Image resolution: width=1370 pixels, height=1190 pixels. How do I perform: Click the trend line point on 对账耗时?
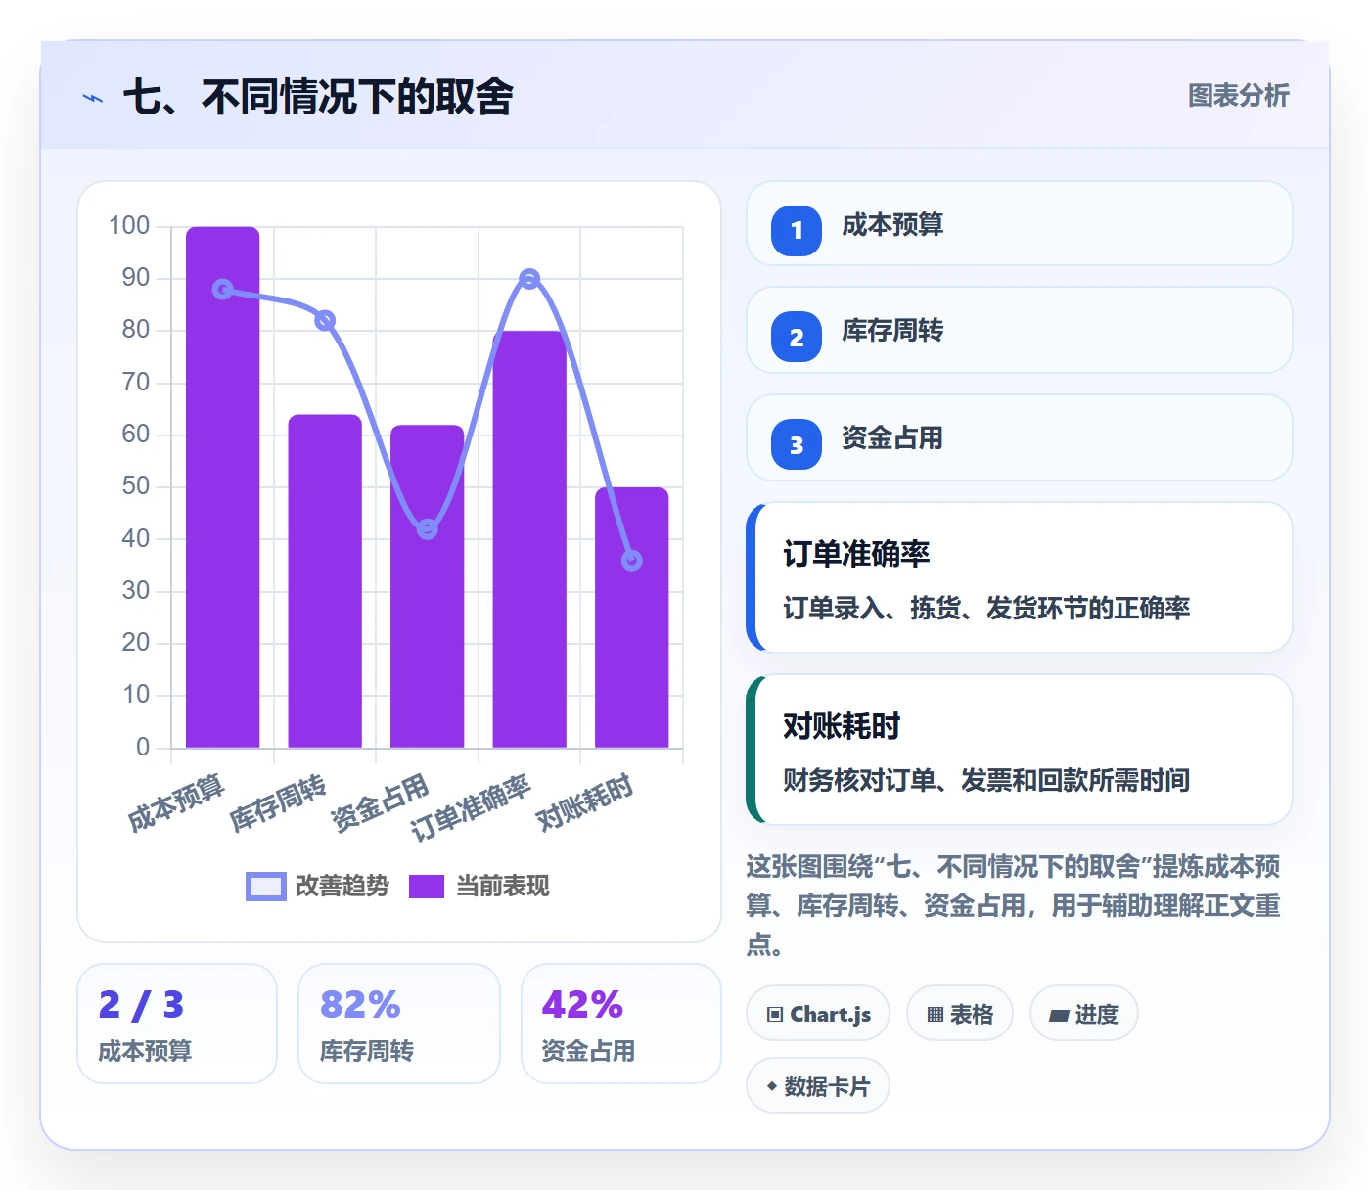(x=632, y=561)
